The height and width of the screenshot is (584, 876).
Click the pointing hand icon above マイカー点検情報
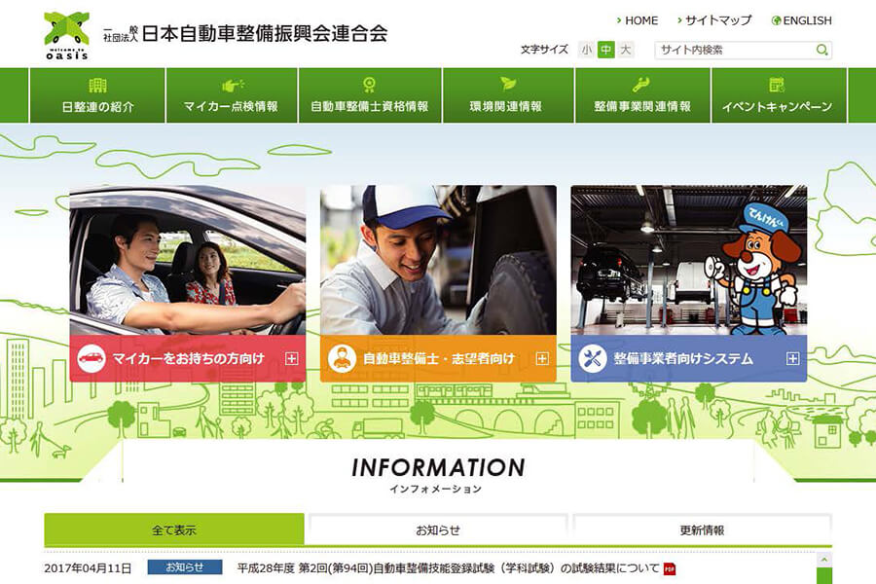[x=233, y=85]
